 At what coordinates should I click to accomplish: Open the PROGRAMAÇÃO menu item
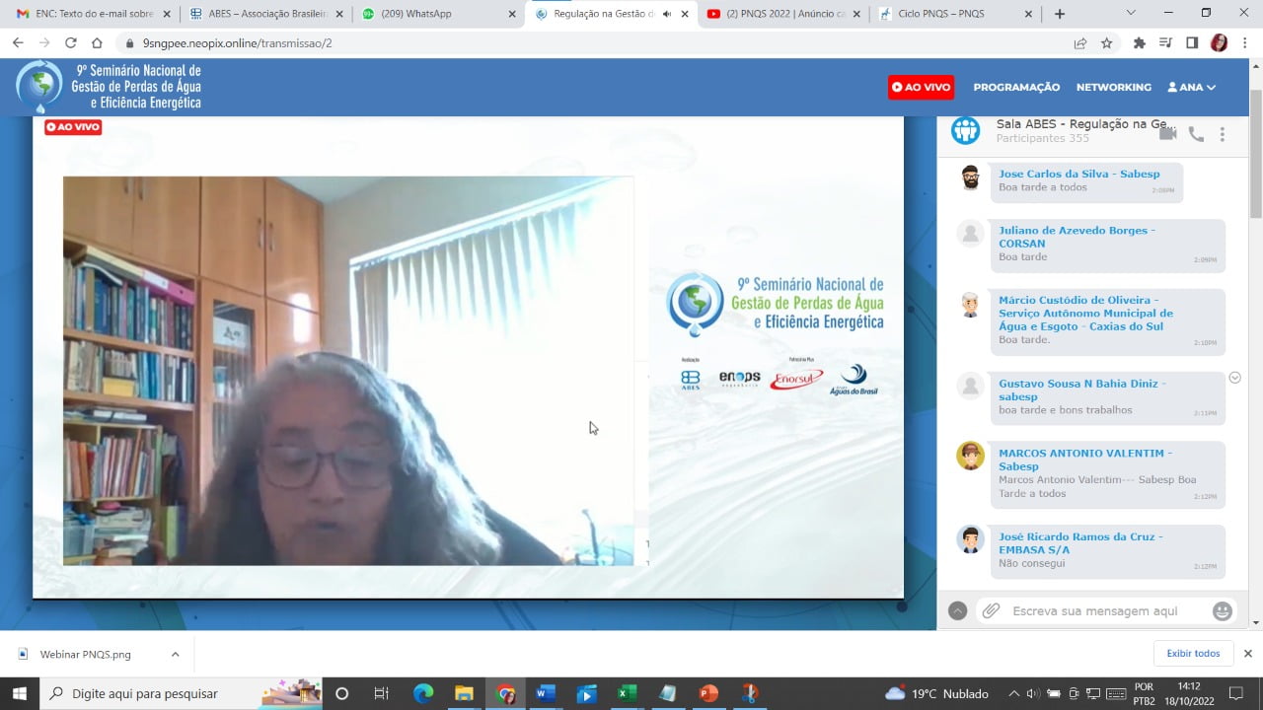click(x=1016, y=87)
